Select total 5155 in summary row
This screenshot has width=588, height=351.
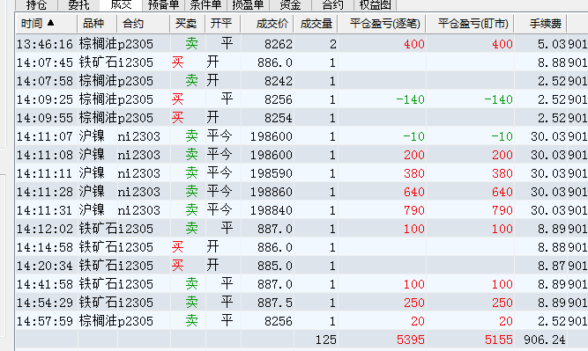click(x=499, y=340)
